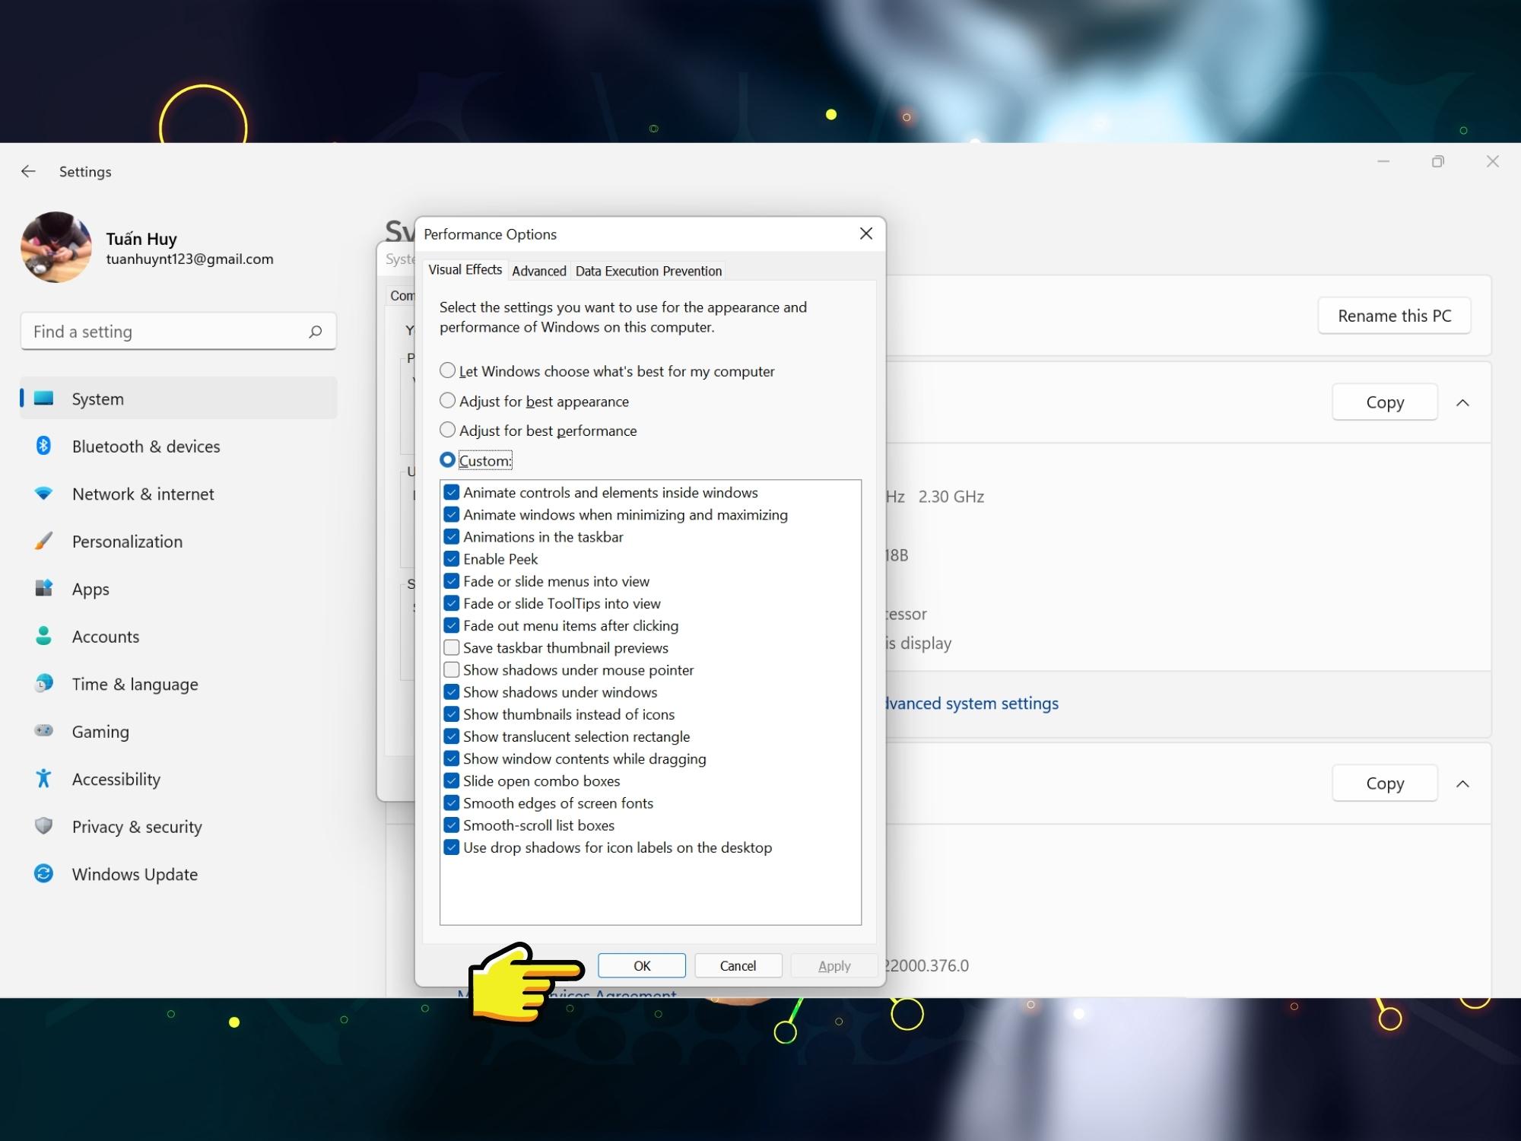Open Apps settings
The height and width of the screenshot is (1141, 1521).
tap(178, 589)
